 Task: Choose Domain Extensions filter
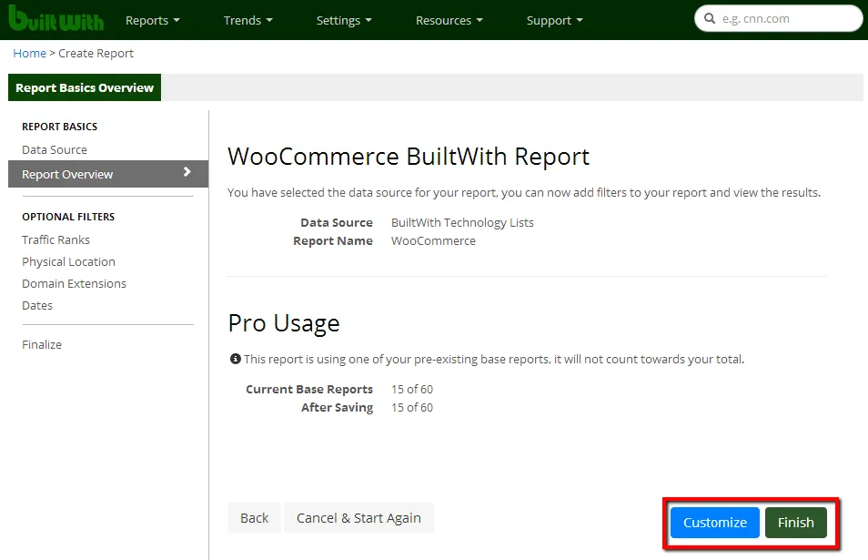(74, 284)
